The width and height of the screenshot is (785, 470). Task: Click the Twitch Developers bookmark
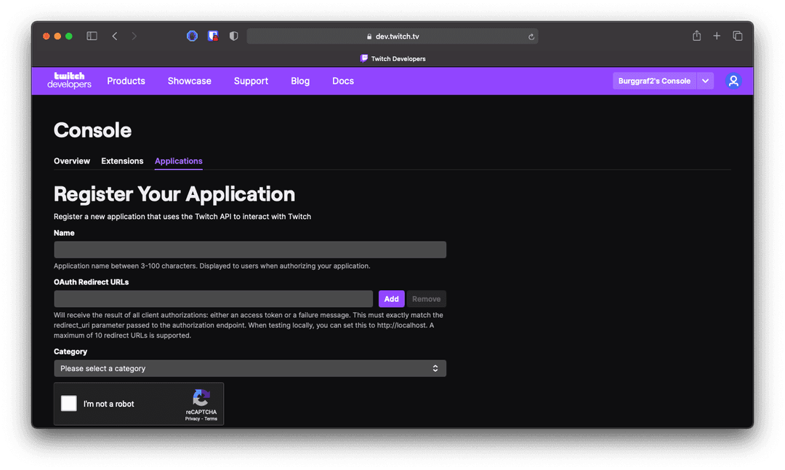pos(392,58)
